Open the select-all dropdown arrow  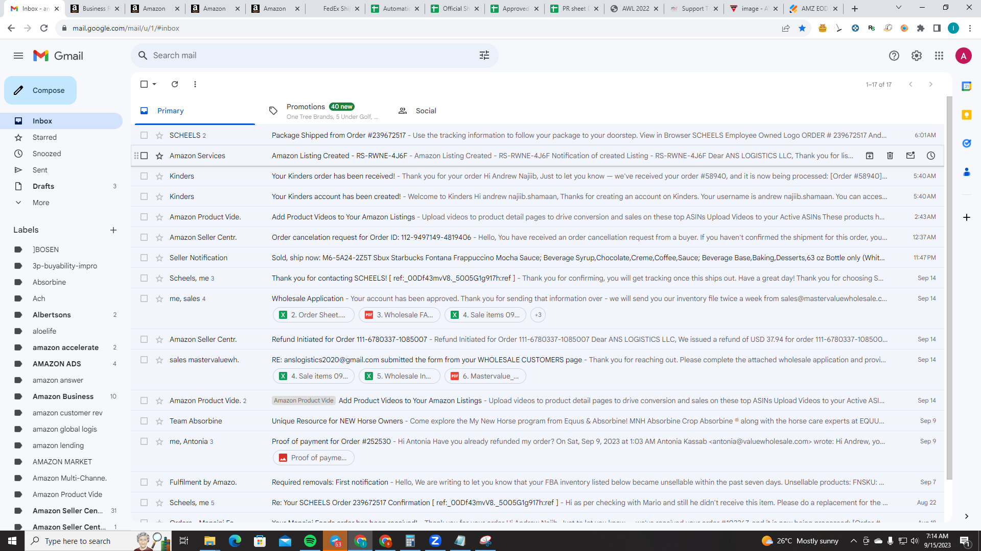click(154, 84)
